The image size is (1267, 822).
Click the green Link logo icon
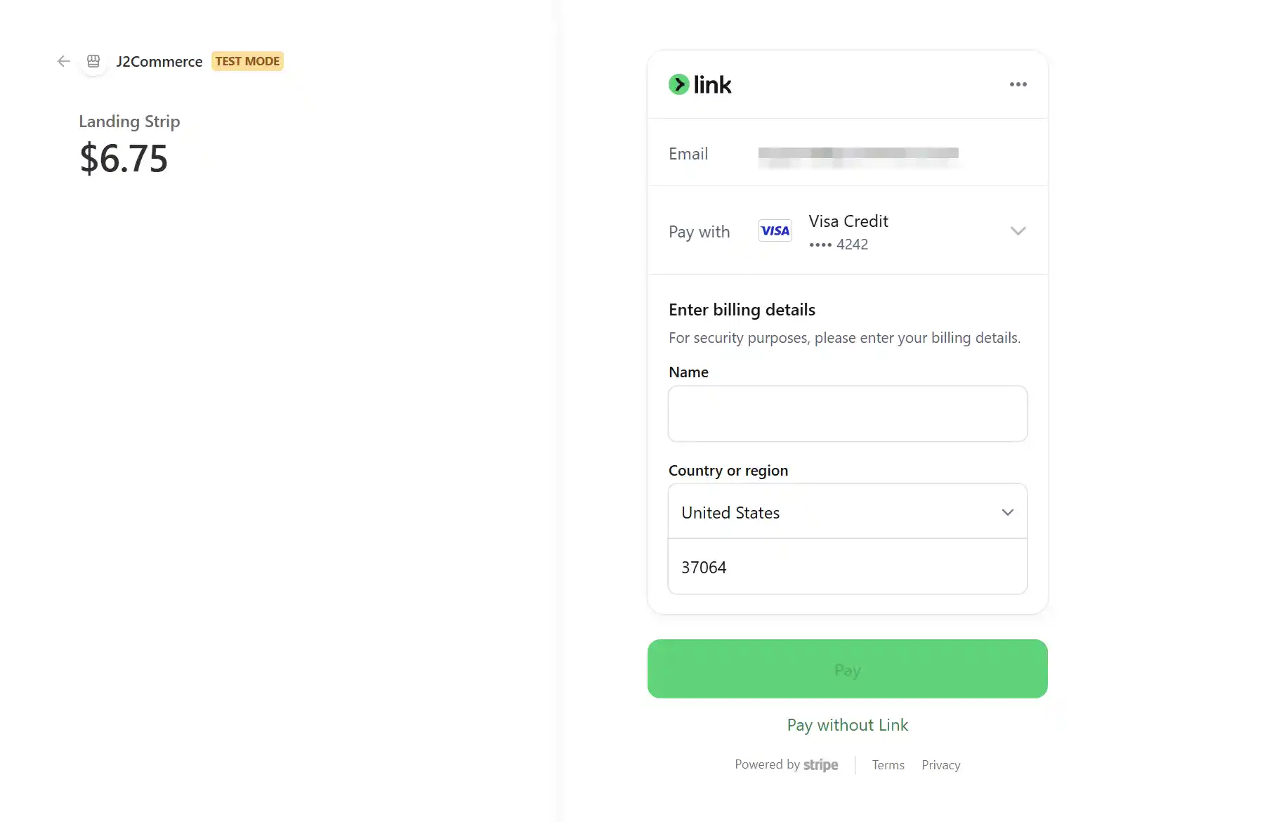point(678,84)
